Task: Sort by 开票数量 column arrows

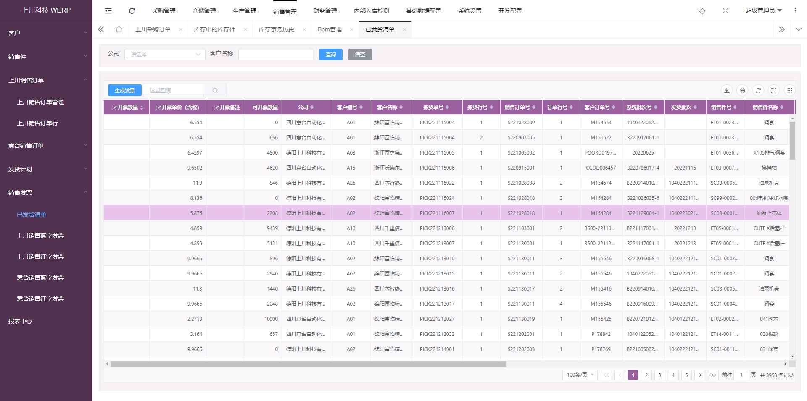Action: tap(142, 107)
